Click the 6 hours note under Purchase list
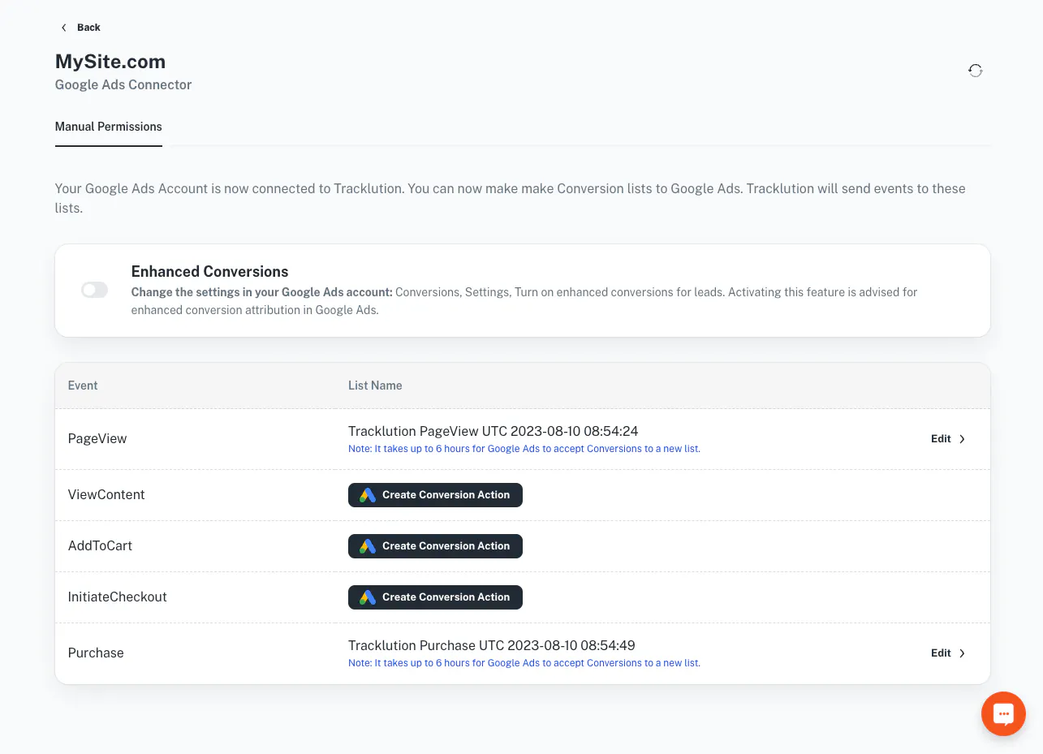Image resolution: width=1043 pixels, height=754 pixels. (x=524, y=663)
